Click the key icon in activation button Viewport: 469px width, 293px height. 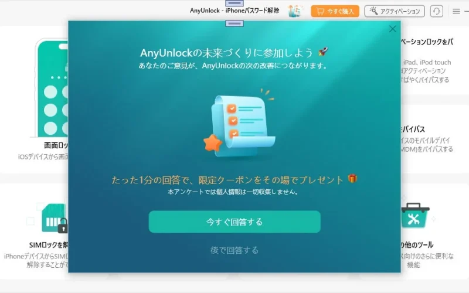373,11
